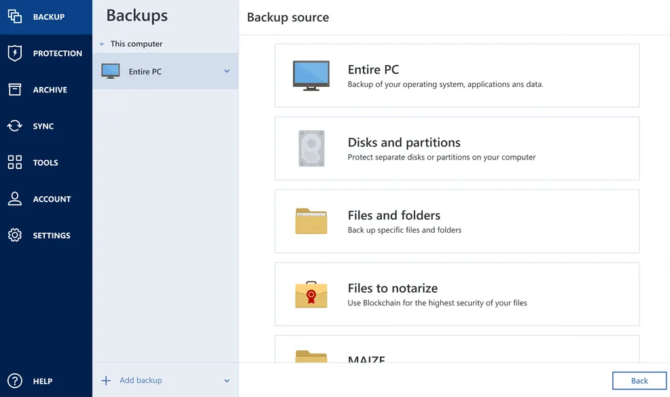Go to the PROTECTION section
The height and width of the screenshot is (397, 670).
(46, 54)
